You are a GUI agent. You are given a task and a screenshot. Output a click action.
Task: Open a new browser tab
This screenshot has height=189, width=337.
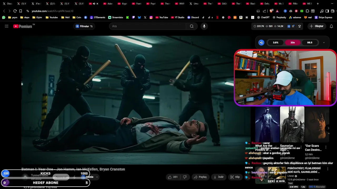click(x=318, y=4)
